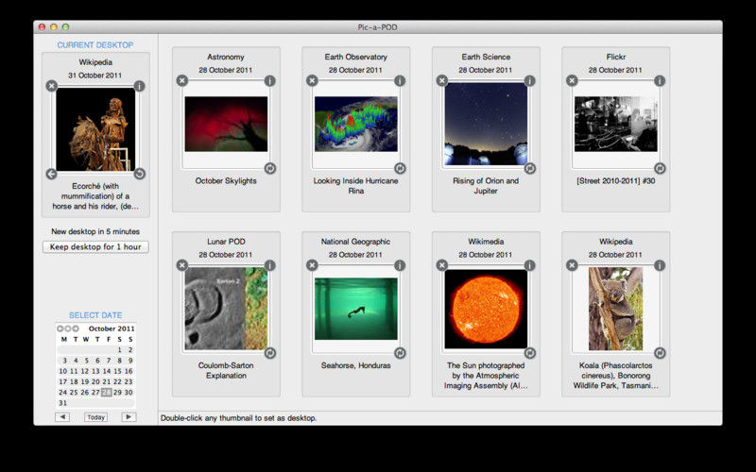The image size is (756, 472).
Task: Go back to previous current desktop picture
Action: point(52,174)
